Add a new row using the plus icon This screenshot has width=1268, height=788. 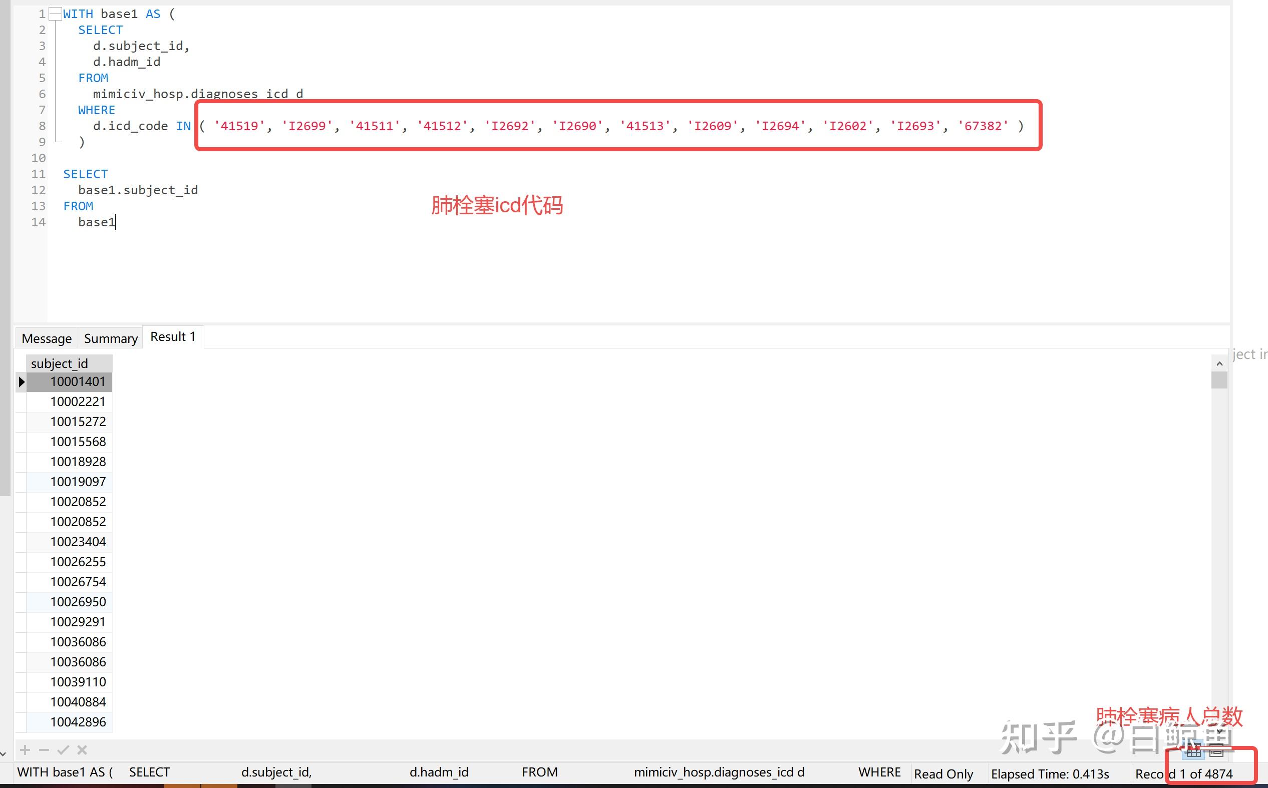[25, 750]
